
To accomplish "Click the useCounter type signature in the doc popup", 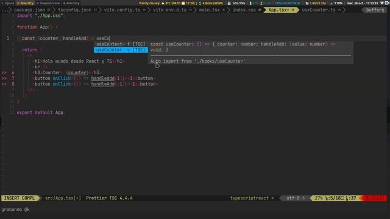I will click(x=243, y=47).
